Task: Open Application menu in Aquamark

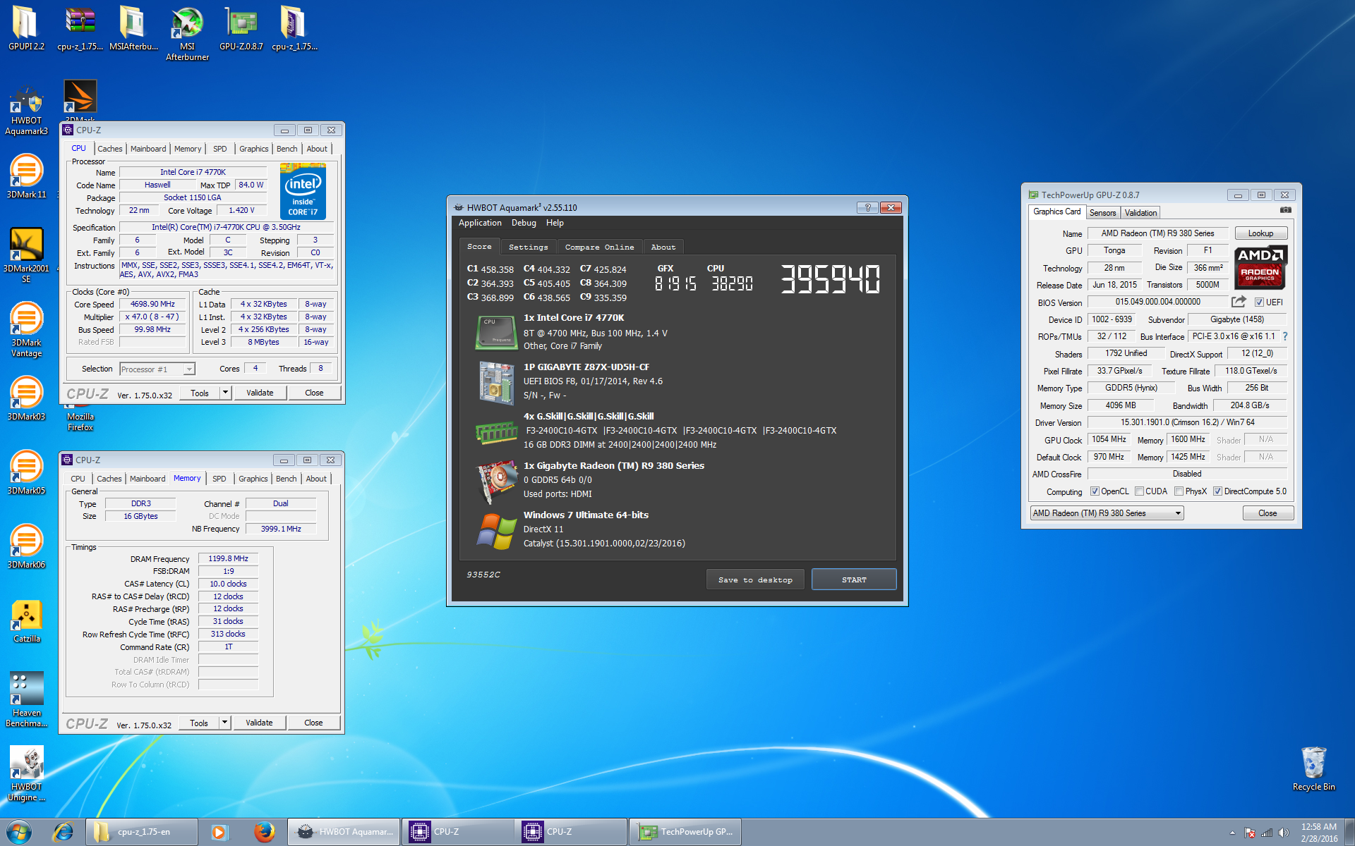Action: 480,223
